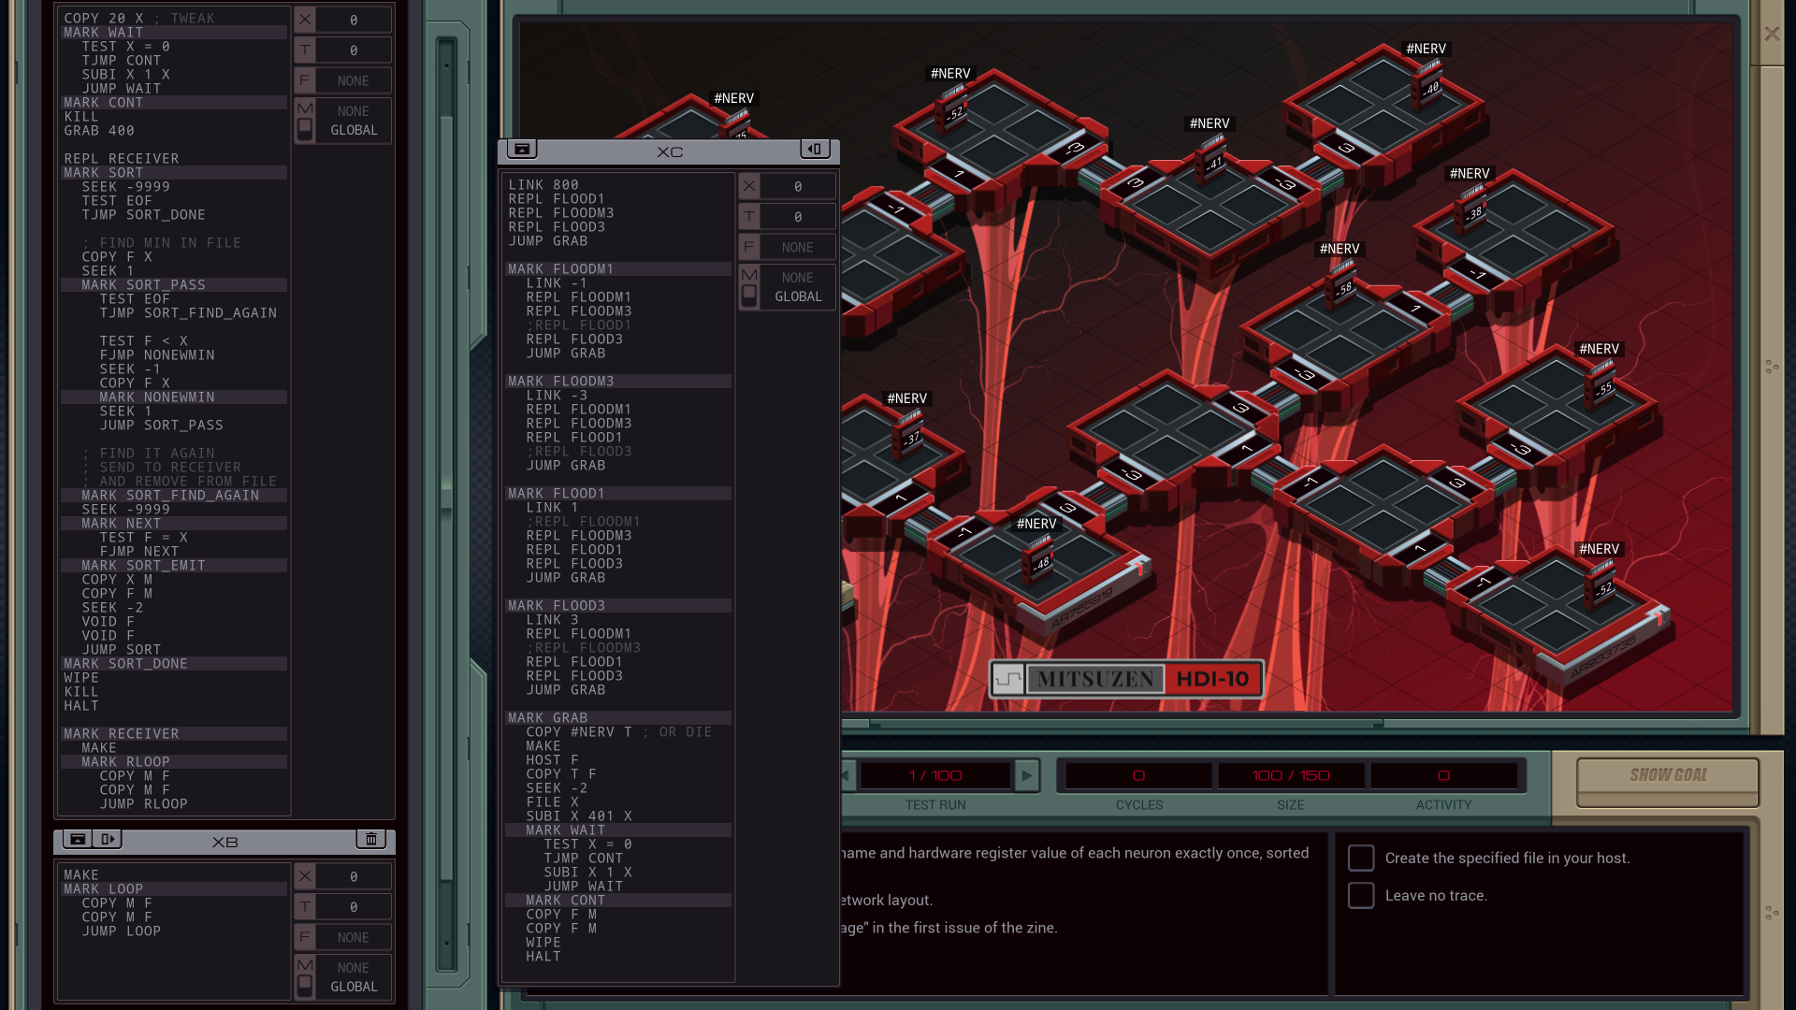Check 'Create the specified file in your host'
1796x1010 pixels.
point(1361,858)
